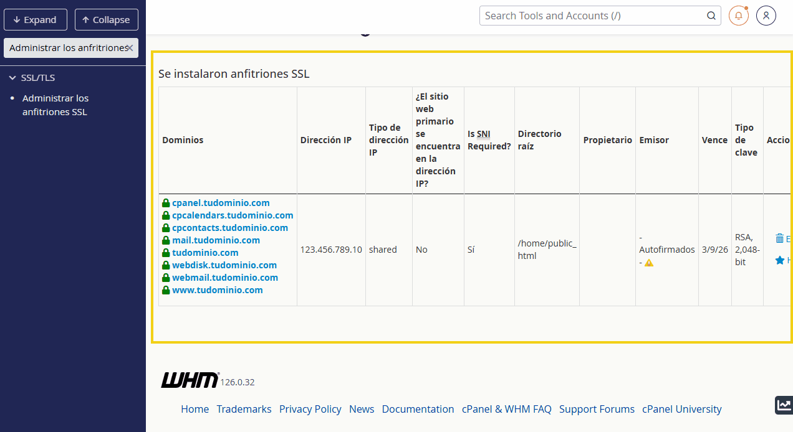The height and width of the screenshot is (432, 793).
Task: Open the Support Forums footer link
Action: coord(597,409)
